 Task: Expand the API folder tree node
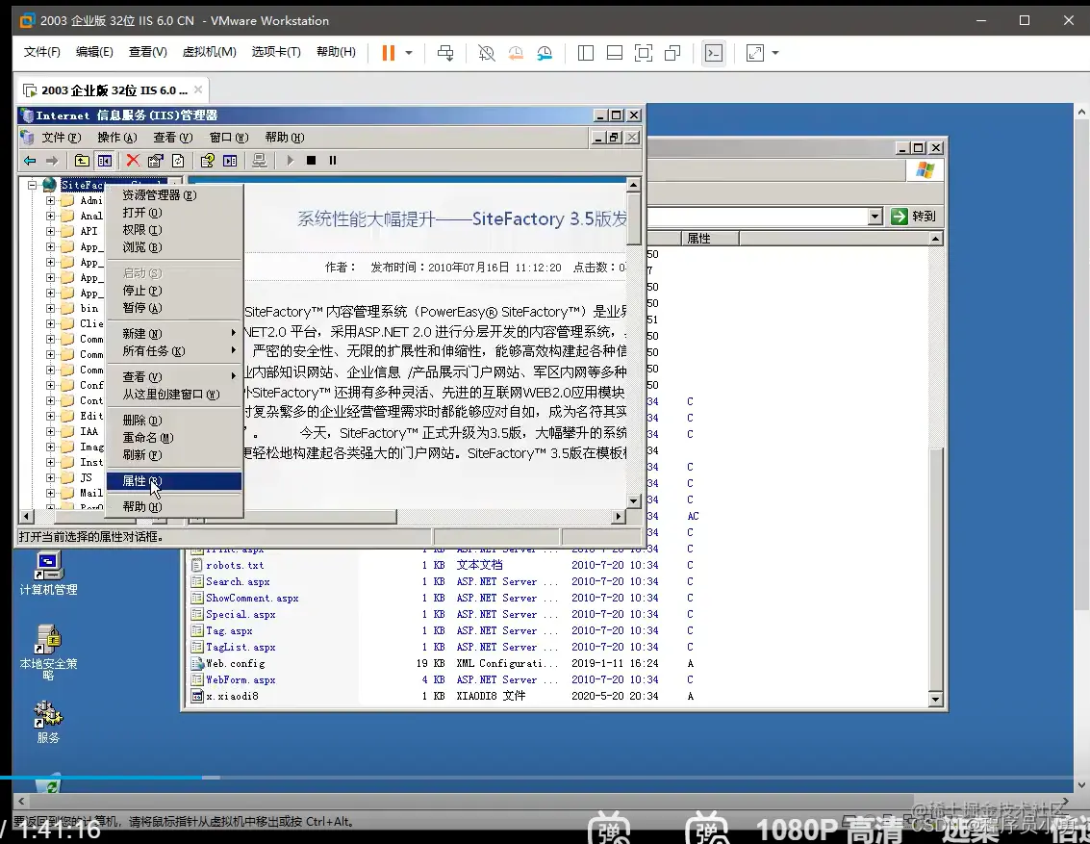pyautogui.click(x=50, y=232)
